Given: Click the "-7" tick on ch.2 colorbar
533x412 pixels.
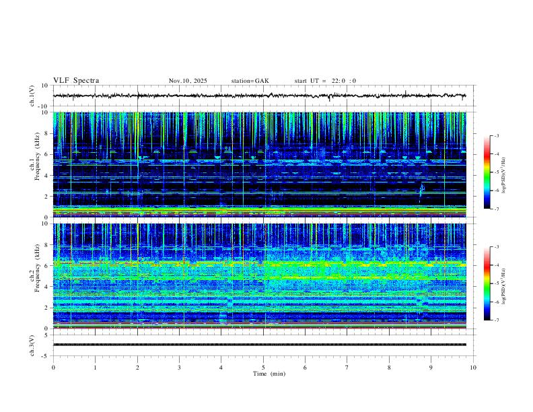Looking at the screenshot, I should click(497, 320).
